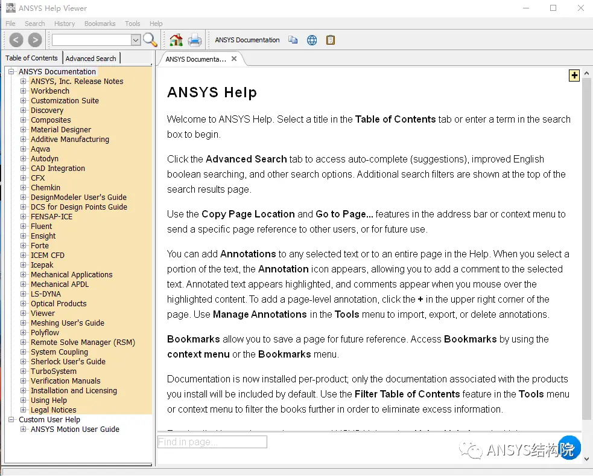Image resolution: width=593 pixels, height=476 pixels.
Task: Collapse the ANSYS Documentation root node
Action: coord(11,71)
